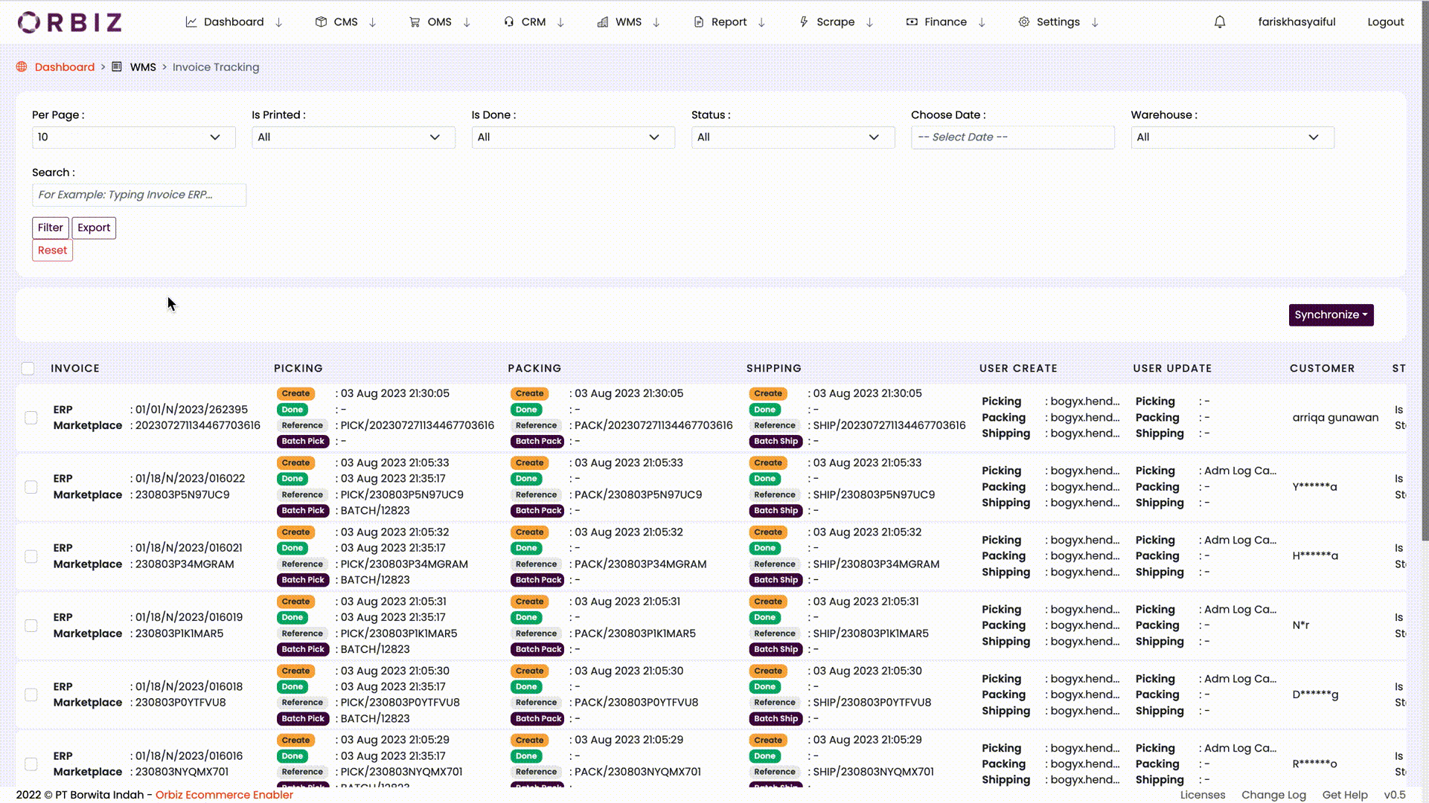Click the PICK/230803P5N97UC9 reference text
This screenshot has height=803, width=1429.
point(402,494)
